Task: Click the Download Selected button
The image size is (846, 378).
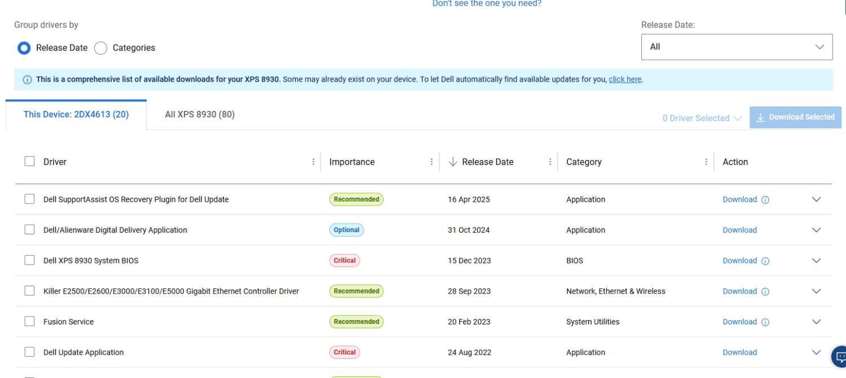Action: [x=795, y=117]
